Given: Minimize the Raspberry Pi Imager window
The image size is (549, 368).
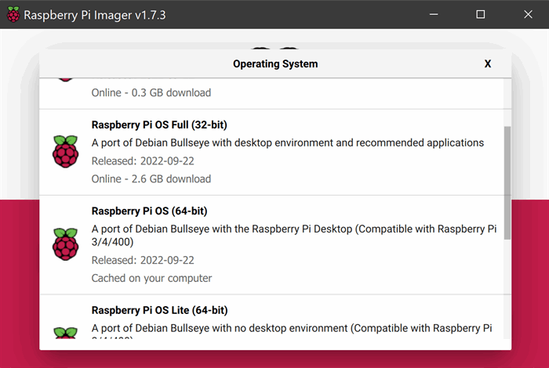Looking at the screenshot, I should [x=434, y=14].
